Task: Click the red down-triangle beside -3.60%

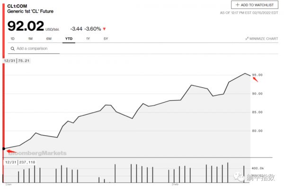Action: pos(104,29)
